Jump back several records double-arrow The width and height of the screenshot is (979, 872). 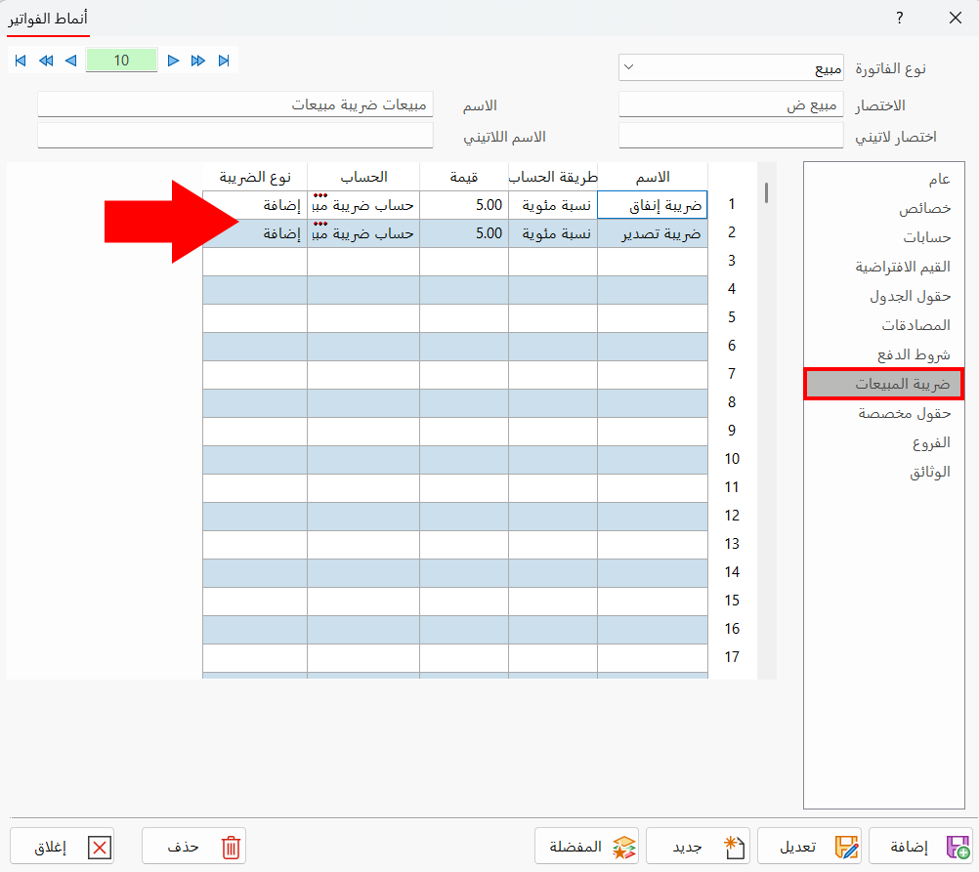[46, 61]
